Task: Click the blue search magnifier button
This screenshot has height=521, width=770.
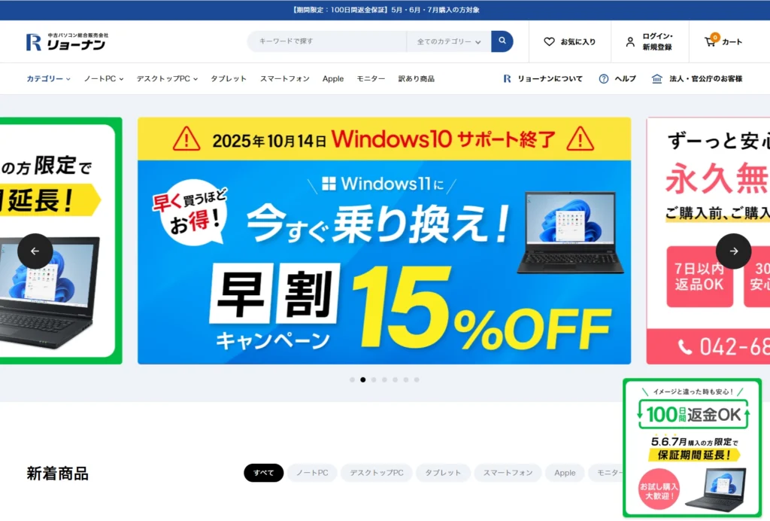Action: (502, 41)
